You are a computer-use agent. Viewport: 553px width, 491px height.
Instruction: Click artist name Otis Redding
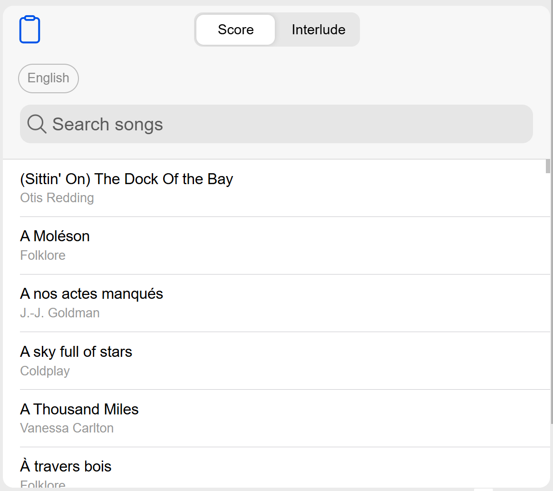pos(57,198)
